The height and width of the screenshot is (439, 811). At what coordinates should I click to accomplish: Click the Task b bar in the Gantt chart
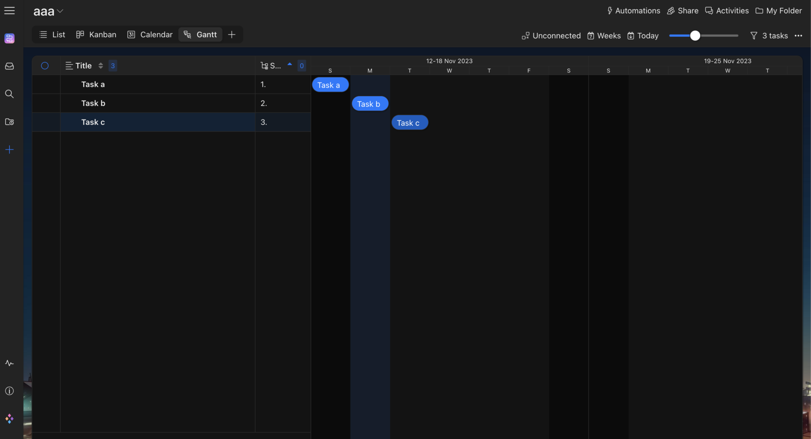[x=370, y=103]
